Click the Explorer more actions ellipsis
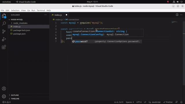 [x=46, y=15]
